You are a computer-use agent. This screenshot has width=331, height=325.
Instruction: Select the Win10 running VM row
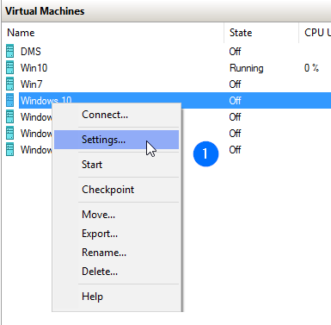(x=166, y=68)
